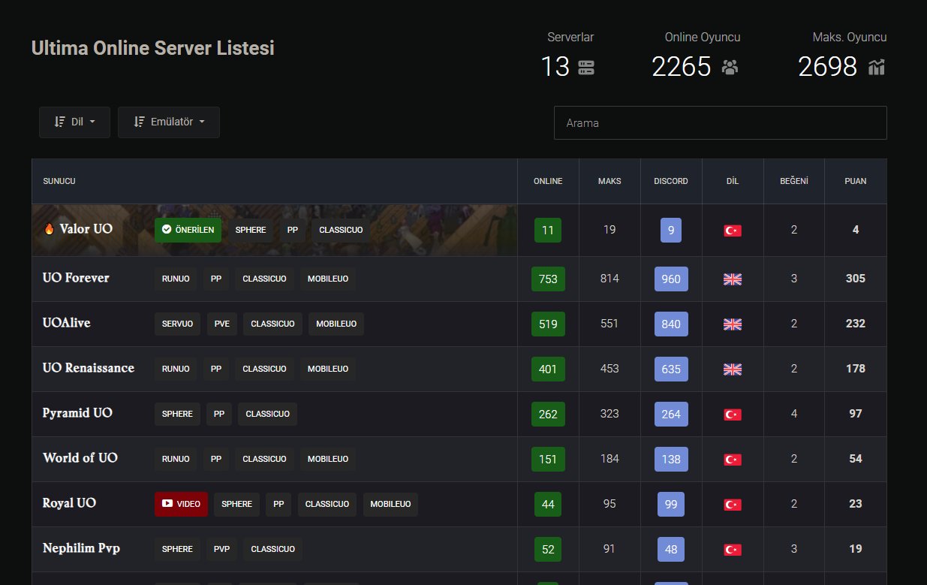Click the max players chart icon
Screen dimensions: 927x585
(876, 68)
